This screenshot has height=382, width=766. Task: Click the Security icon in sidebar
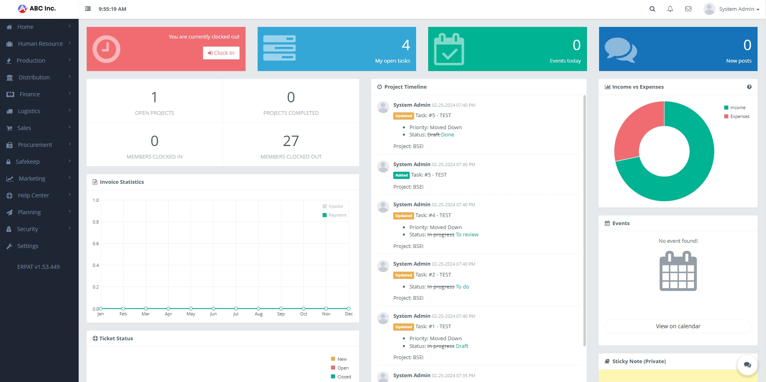pyautogui.click(x=9, y=229)
